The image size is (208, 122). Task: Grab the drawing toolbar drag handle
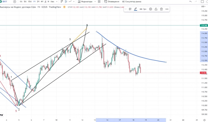pos(126,9)
